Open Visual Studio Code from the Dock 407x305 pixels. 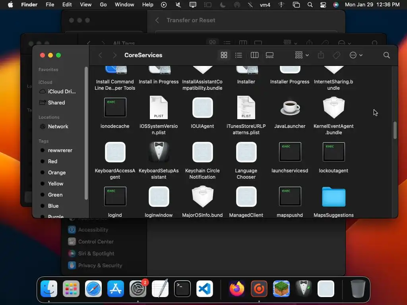pos(205,289)
